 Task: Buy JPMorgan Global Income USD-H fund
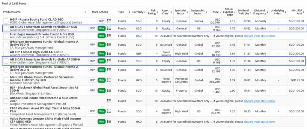click(102, 70)
